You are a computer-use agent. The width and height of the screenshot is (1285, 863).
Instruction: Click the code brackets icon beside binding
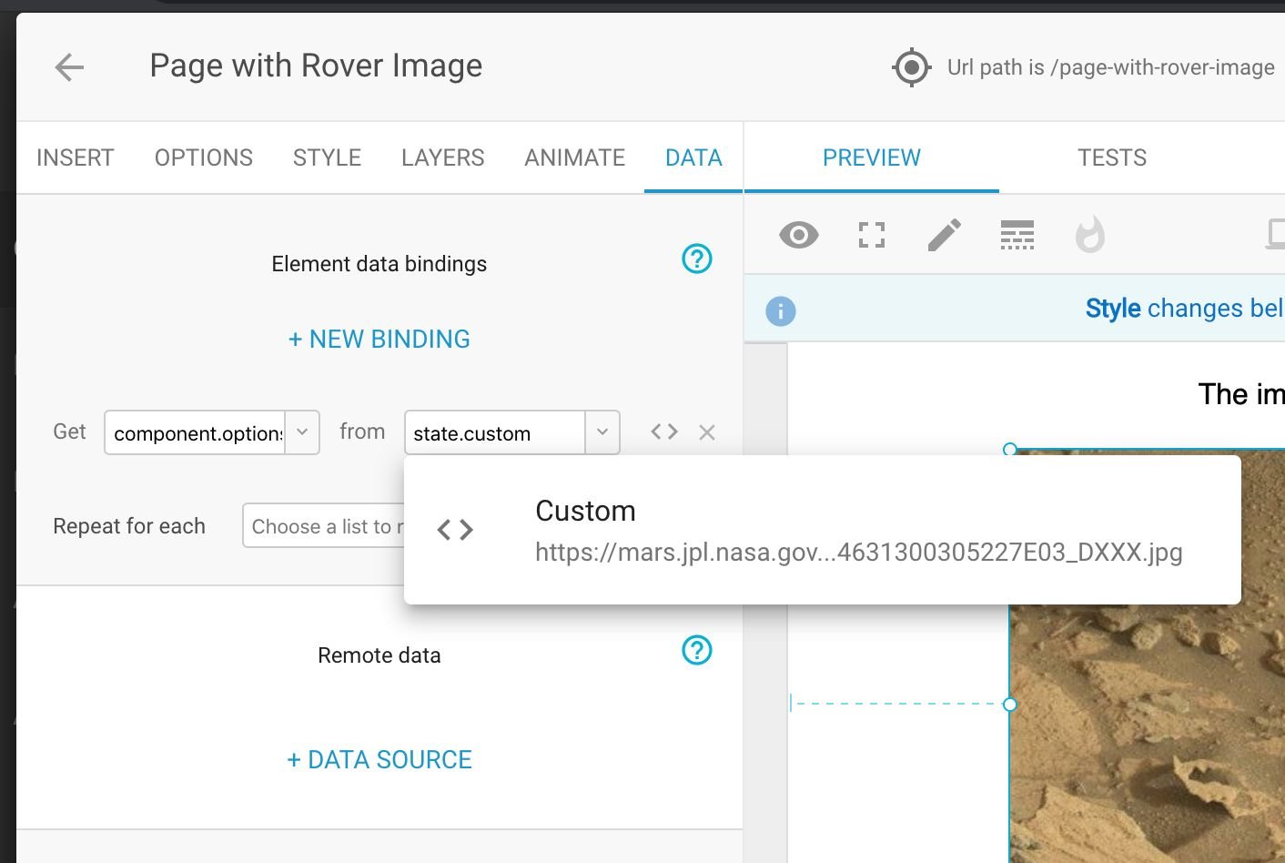(x=664, y=432)
